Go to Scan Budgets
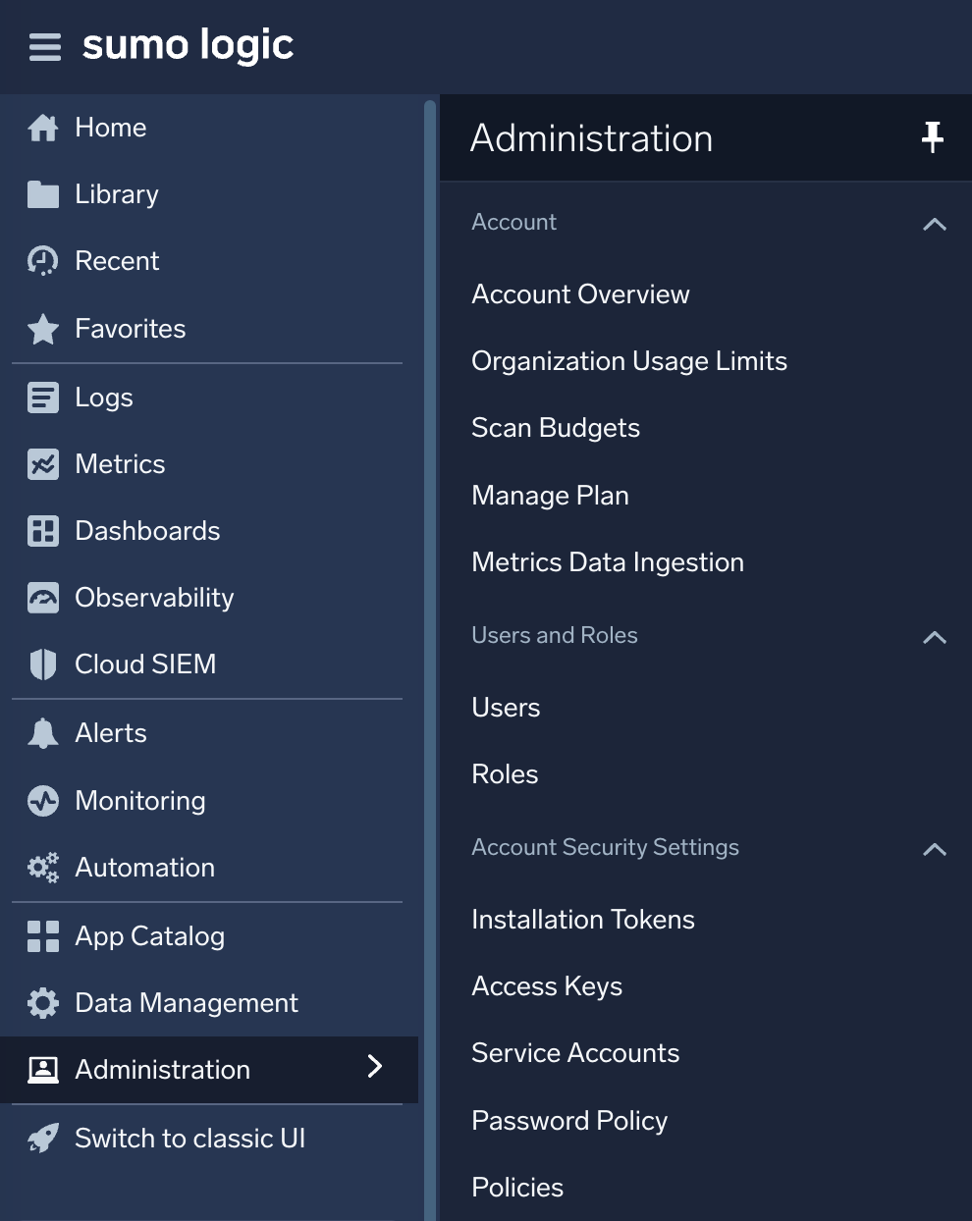 point(556,428)
